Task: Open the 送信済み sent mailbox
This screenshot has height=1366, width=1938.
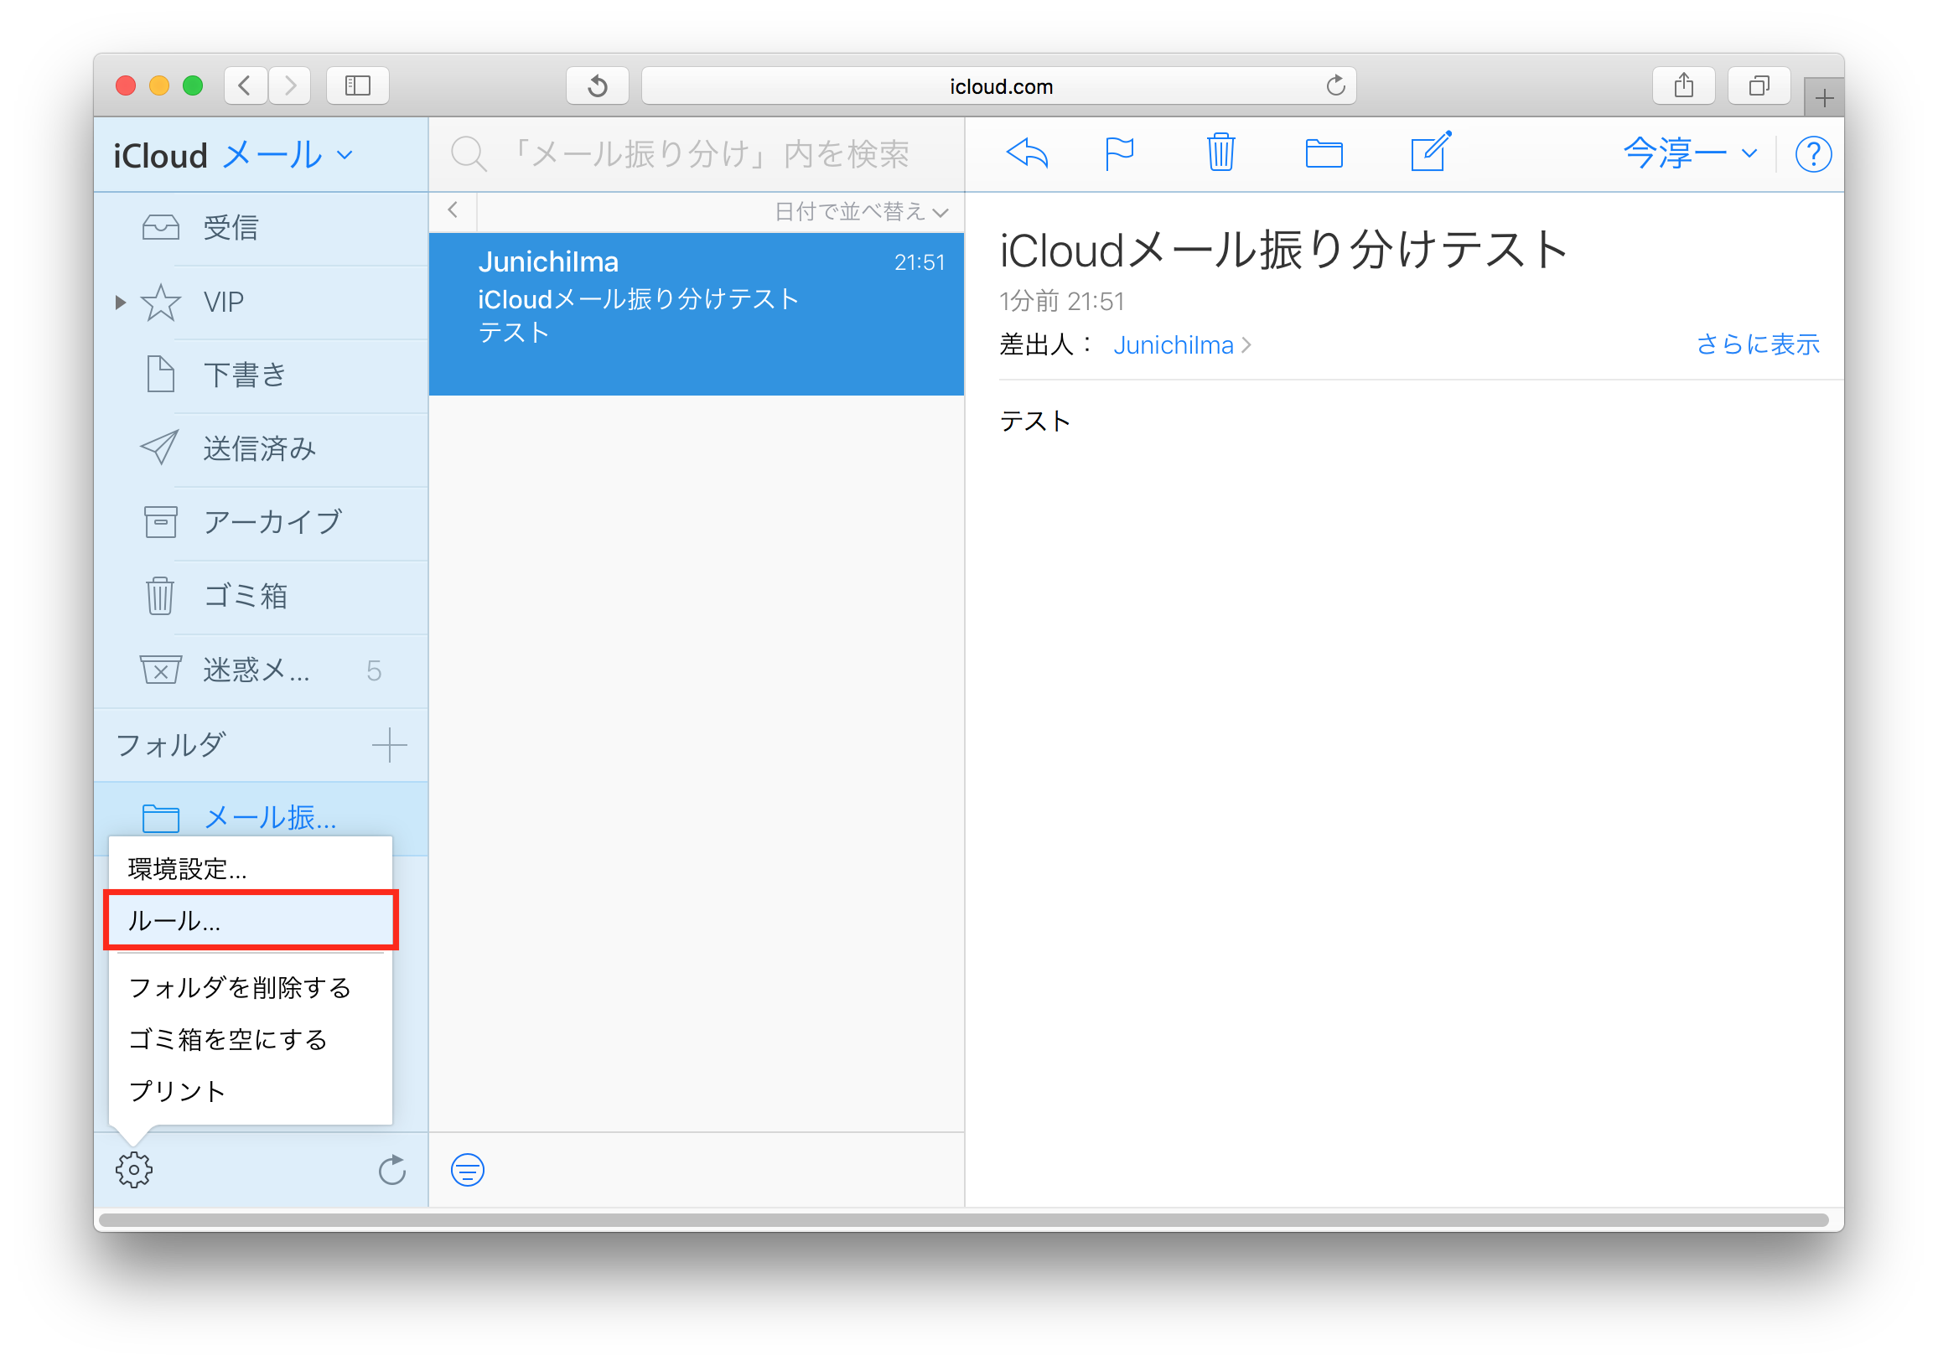Action: pyautogui.click(x=261, y=449)
